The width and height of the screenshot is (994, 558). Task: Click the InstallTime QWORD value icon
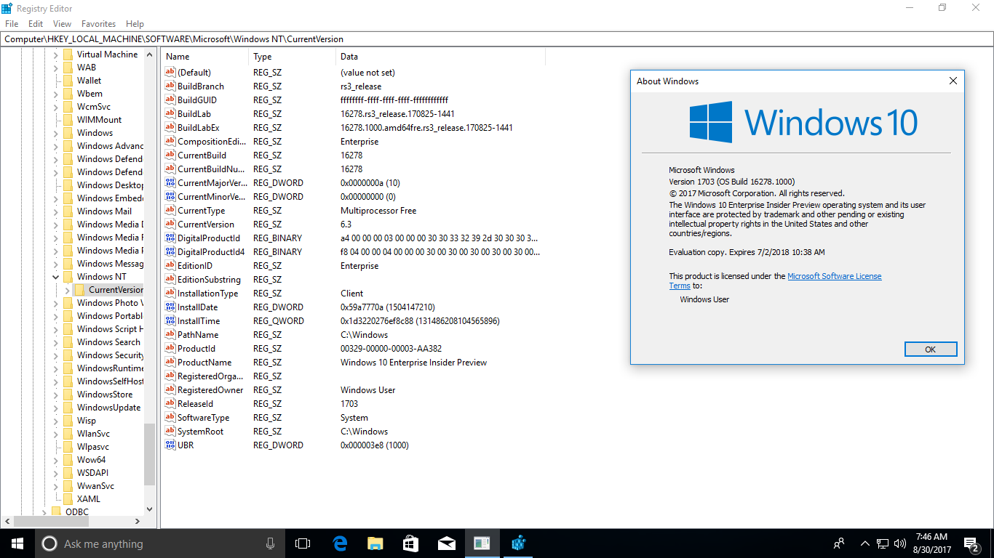pos(170,320)
